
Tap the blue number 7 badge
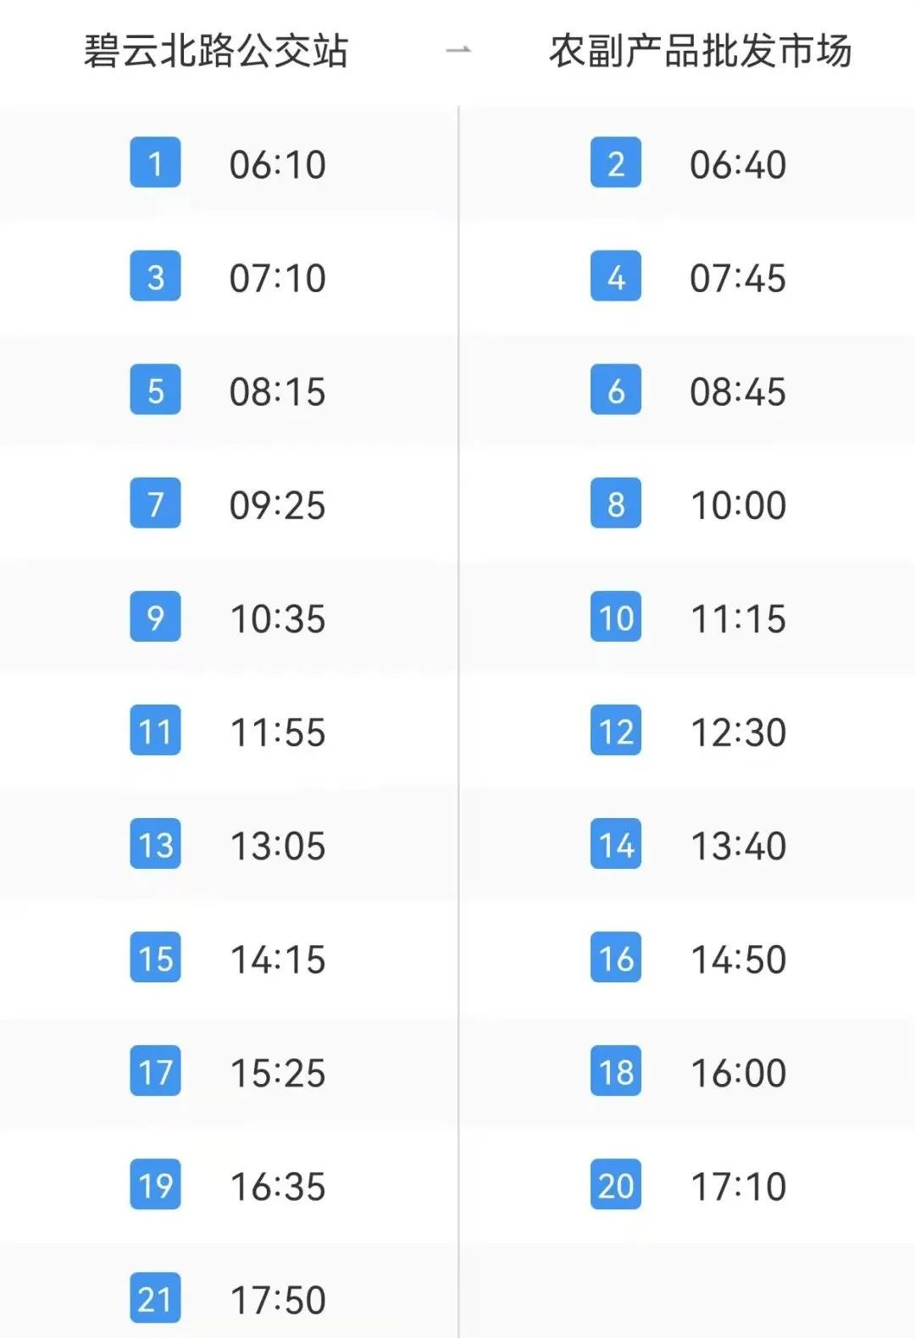[x=155, y=503]
